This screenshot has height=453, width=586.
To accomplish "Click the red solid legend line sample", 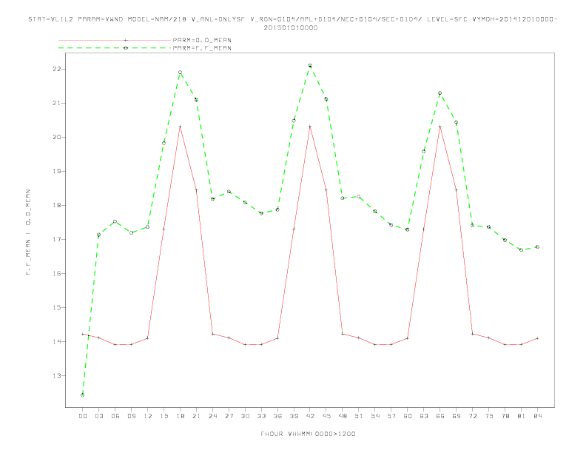I will coord(115,40).
